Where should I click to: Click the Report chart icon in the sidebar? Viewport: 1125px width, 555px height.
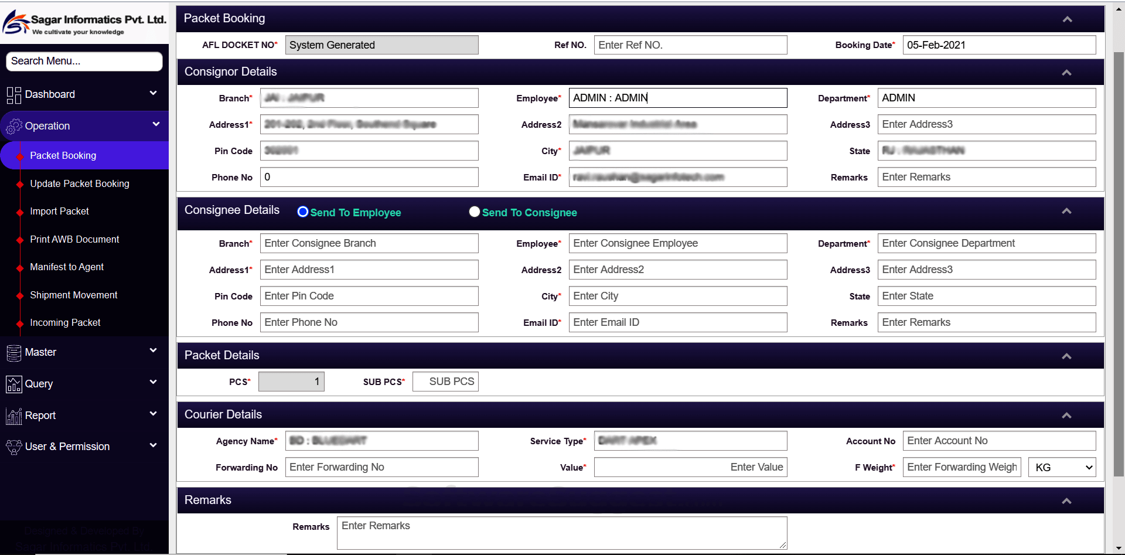coord(13,416)
